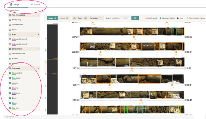Click the crossed eye icon on Strips

[67, 18]
